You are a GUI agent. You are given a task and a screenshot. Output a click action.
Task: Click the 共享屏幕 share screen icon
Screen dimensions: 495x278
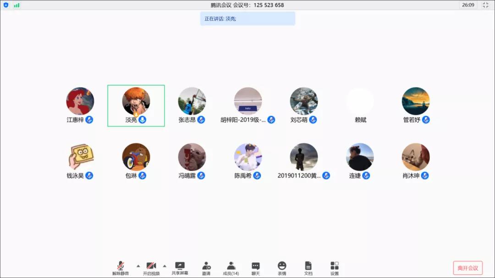[180, 266]
